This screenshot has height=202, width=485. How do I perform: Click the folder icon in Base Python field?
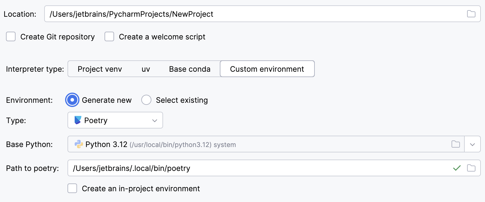[455, 144]
